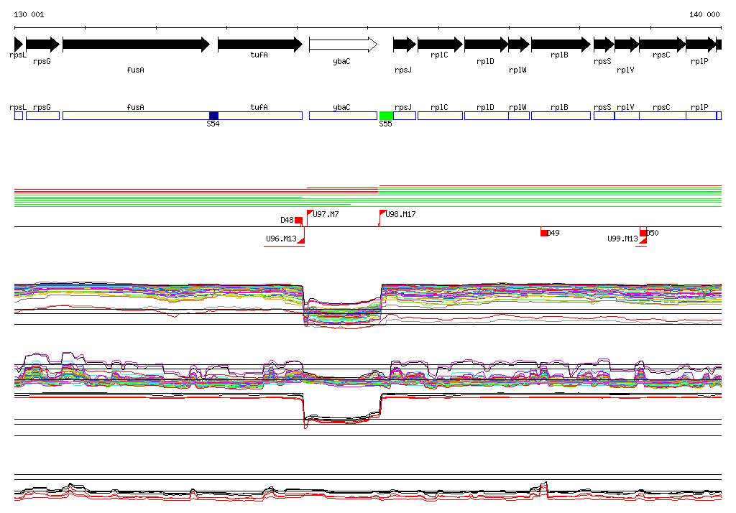Select the rplW black gene arrow
This screenshot has height=513, width=736.
click(519, 45)
